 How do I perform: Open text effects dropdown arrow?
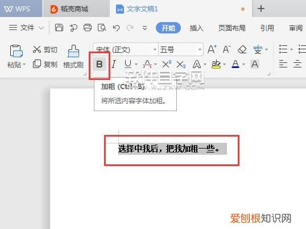[x=205, y=65]
